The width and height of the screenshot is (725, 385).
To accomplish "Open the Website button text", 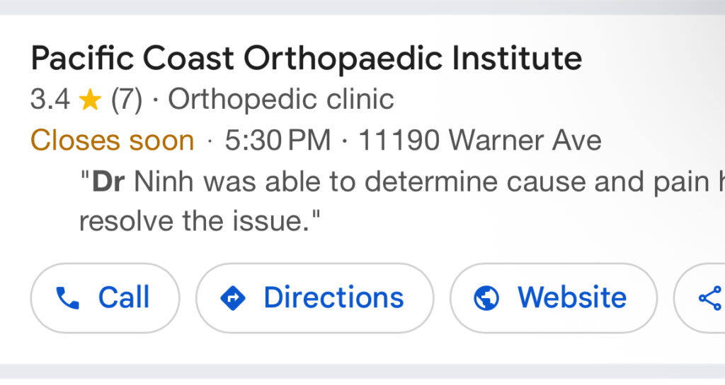I will (572, 298).
